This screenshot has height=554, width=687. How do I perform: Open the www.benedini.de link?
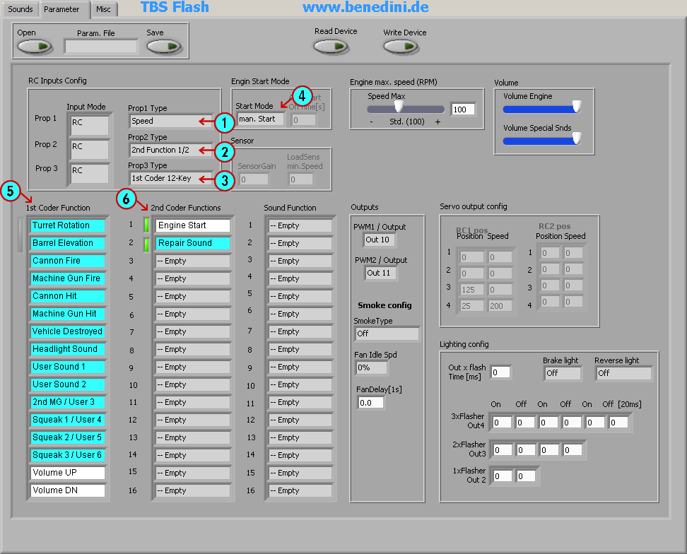click(365, 8)
